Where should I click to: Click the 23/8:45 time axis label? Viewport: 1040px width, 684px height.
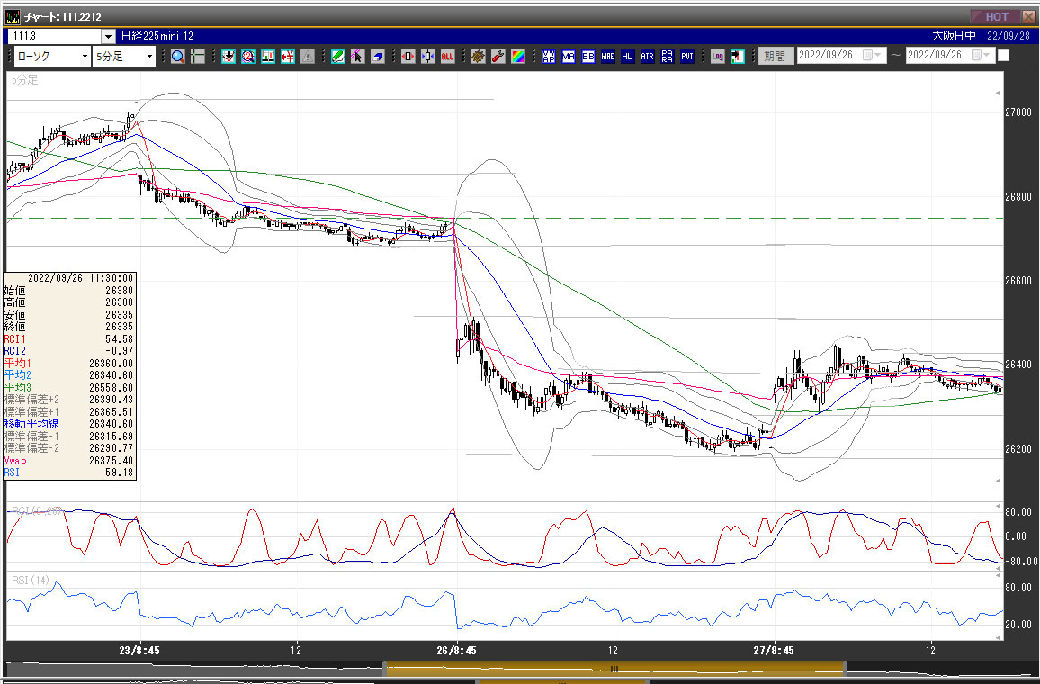(139, 650)
